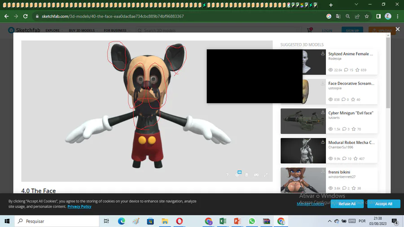
Task: Open the Modural Robot Mecha model title
Action: pyautogui.click(x=351, y=143)
